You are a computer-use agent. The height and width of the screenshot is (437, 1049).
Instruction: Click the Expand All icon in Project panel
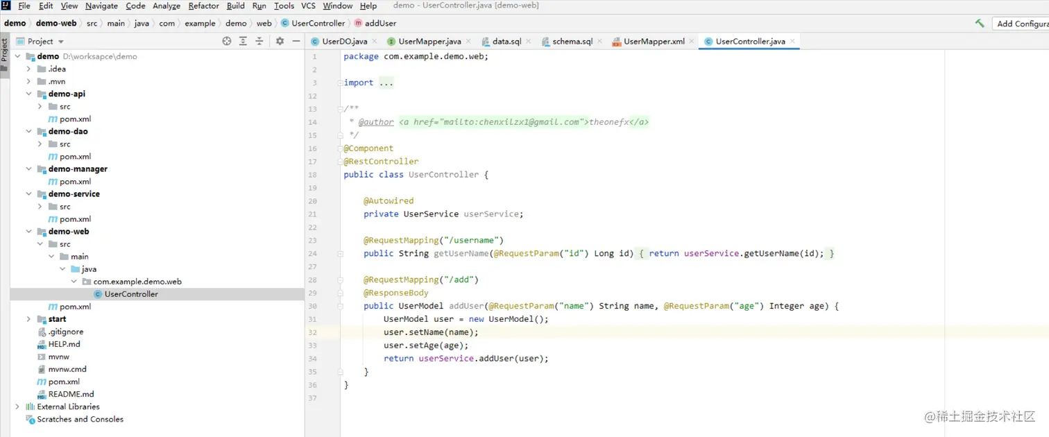243,41
